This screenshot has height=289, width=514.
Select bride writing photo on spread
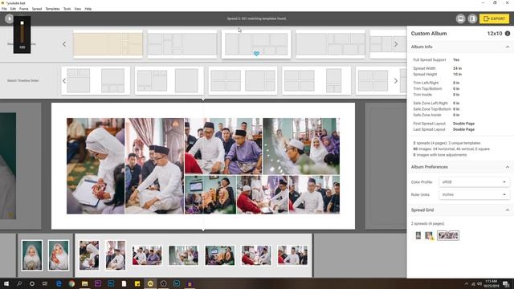[96, 166]
